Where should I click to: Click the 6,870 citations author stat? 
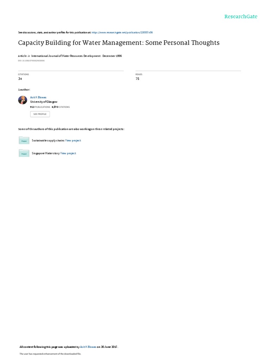click(61, 107)
